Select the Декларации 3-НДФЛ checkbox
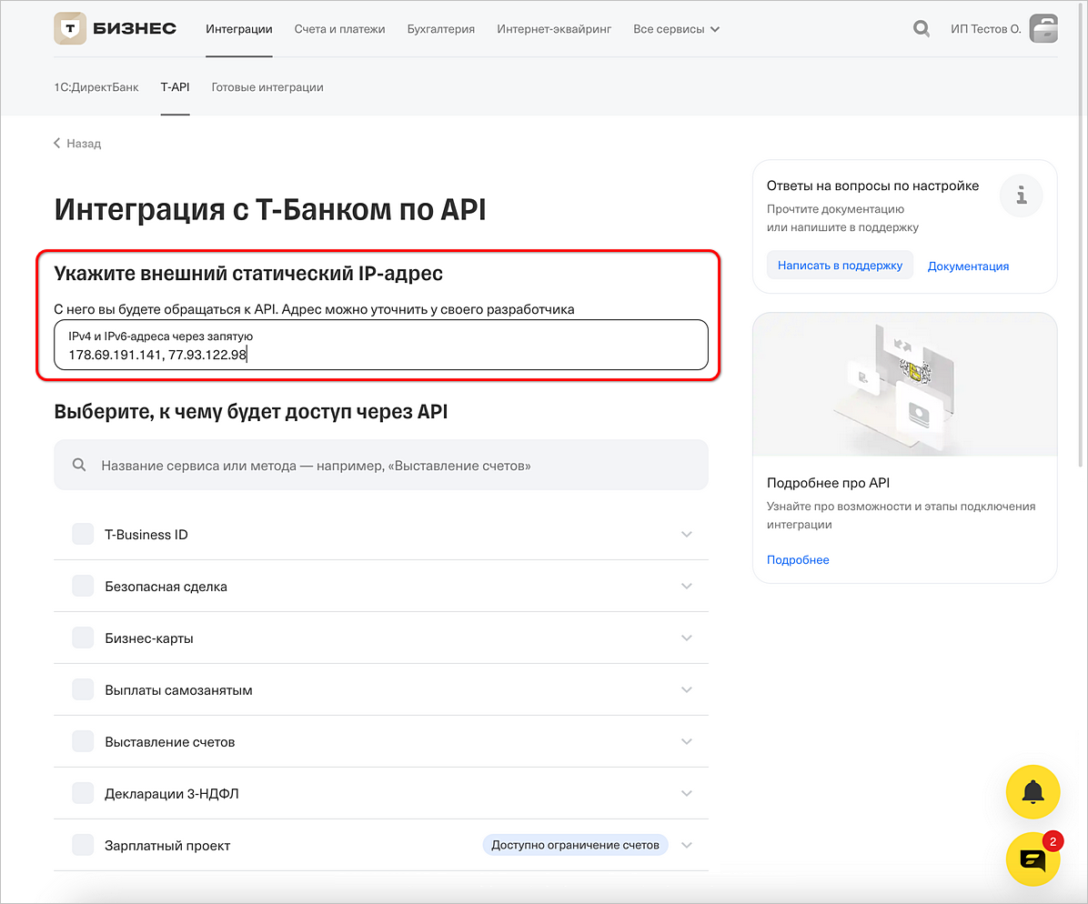 tap(83, 793)
